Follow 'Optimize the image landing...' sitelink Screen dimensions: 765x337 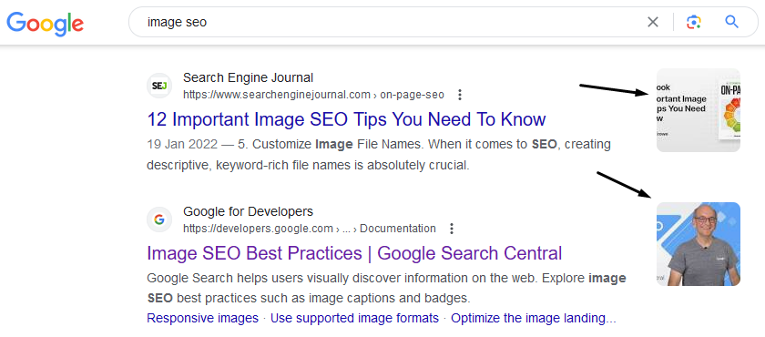point(534,319)
